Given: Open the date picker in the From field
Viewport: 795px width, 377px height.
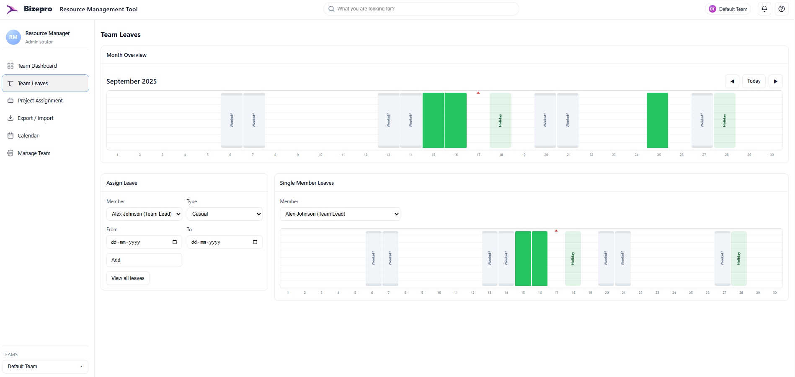Looking at the screenshot, I should pos(175,242).
